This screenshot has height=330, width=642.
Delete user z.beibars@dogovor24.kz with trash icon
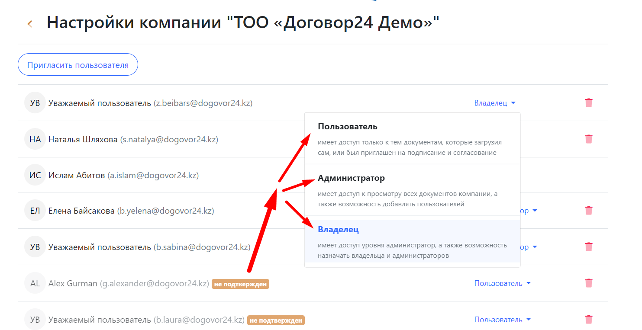[588, 103]
